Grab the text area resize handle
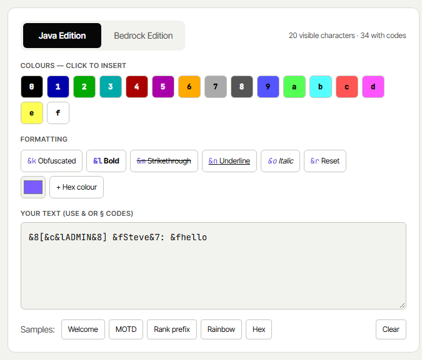422x360 pixels. pyautogui.click(x=403, y=306)
